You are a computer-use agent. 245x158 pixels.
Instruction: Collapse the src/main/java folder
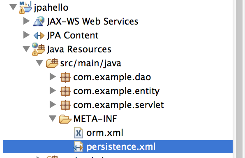click(39, 63)
